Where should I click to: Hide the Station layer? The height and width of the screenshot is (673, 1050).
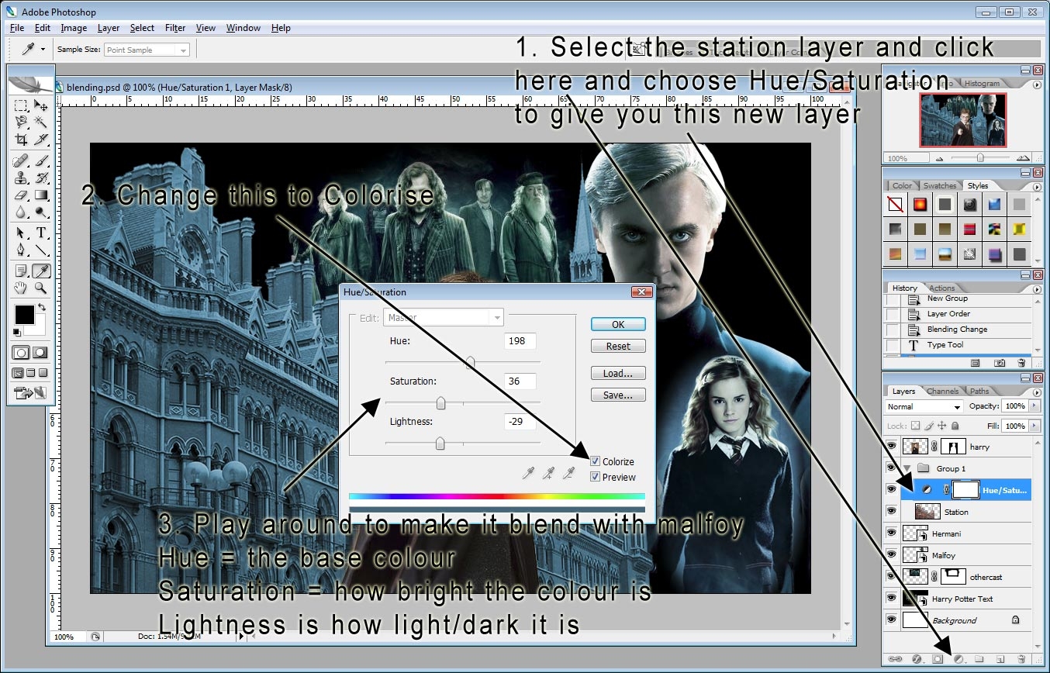click(x=892, y=512)
